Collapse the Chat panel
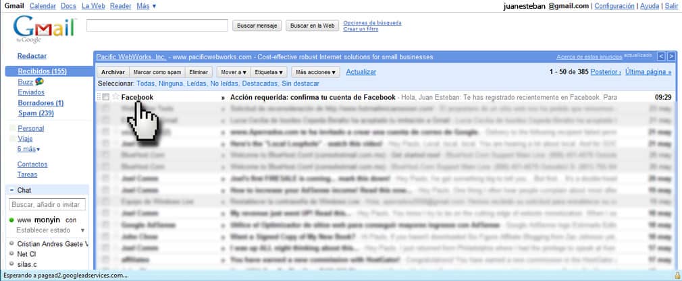 point(11,190)
